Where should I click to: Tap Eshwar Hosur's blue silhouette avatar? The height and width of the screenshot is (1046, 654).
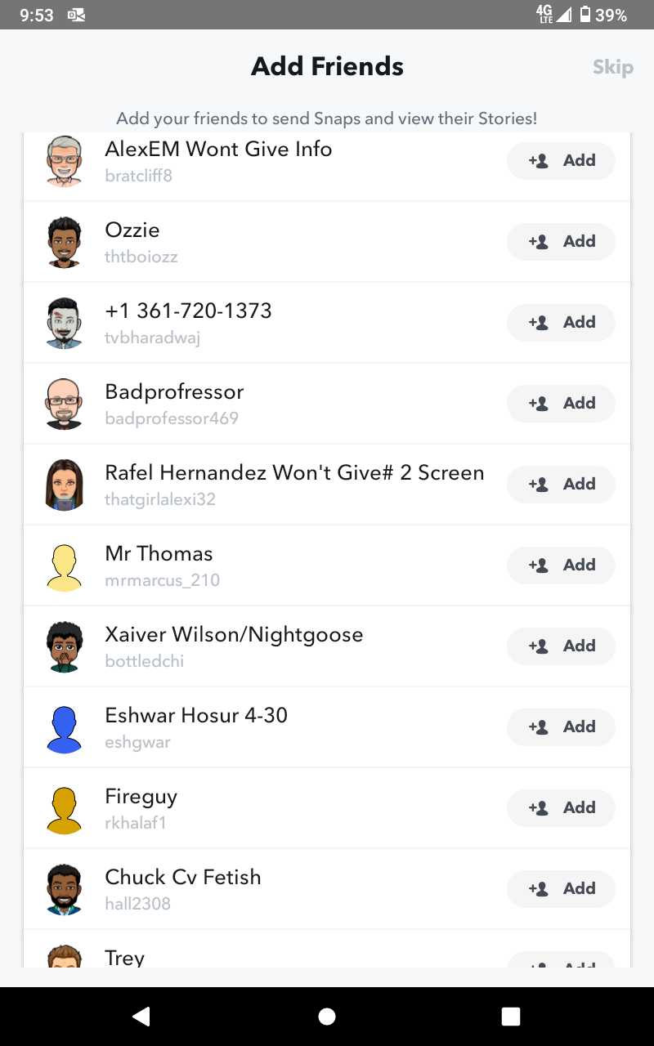coord(65,727)
